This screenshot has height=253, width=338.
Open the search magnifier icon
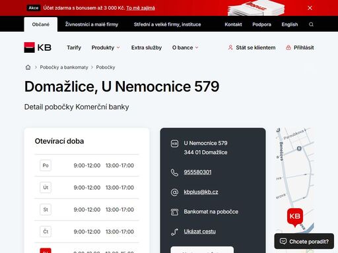pos(311,24)
